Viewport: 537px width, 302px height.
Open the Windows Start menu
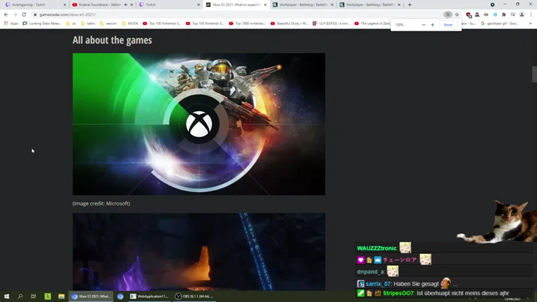(6, 296)
